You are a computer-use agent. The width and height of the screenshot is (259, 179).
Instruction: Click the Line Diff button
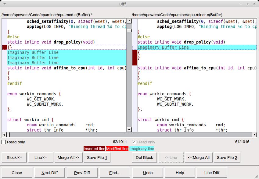point(212,173)
